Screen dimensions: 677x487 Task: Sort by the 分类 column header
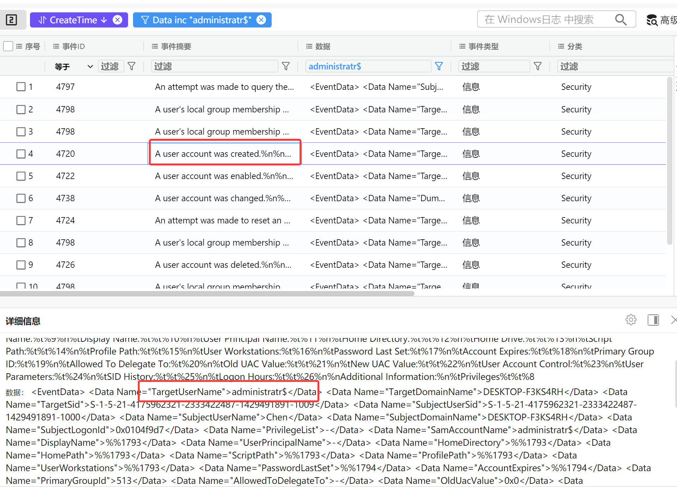pos(575,46)
